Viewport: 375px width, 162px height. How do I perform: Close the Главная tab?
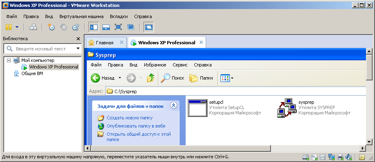121,43
